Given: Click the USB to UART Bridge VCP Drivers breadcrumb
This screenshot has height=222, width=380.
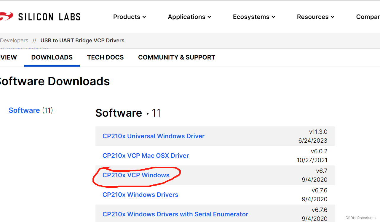Looking at the screenshot, I should tap(82, 40).
